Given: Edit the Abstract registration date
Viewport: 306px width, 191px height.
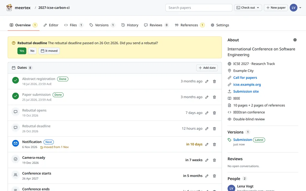Looking at the screenshot, I should click(x=207, y=81).
